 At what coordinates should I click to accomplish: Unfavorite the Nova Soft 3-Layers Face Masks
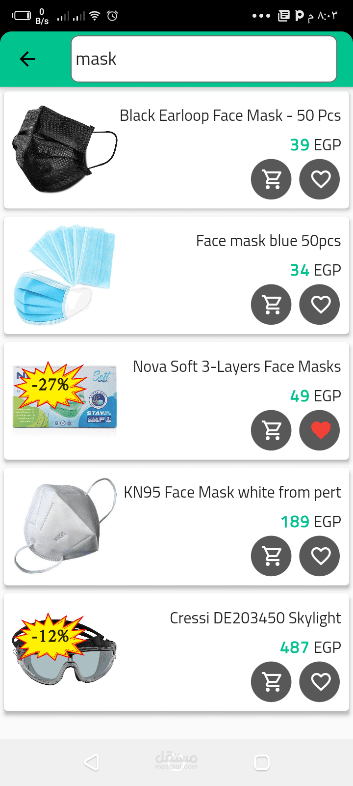pyautogui.click(x=320, y=430)
